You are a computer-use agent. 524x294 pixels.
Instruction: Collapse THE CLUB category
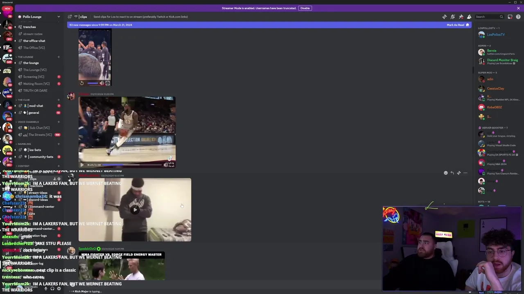[x=23, y=100]
